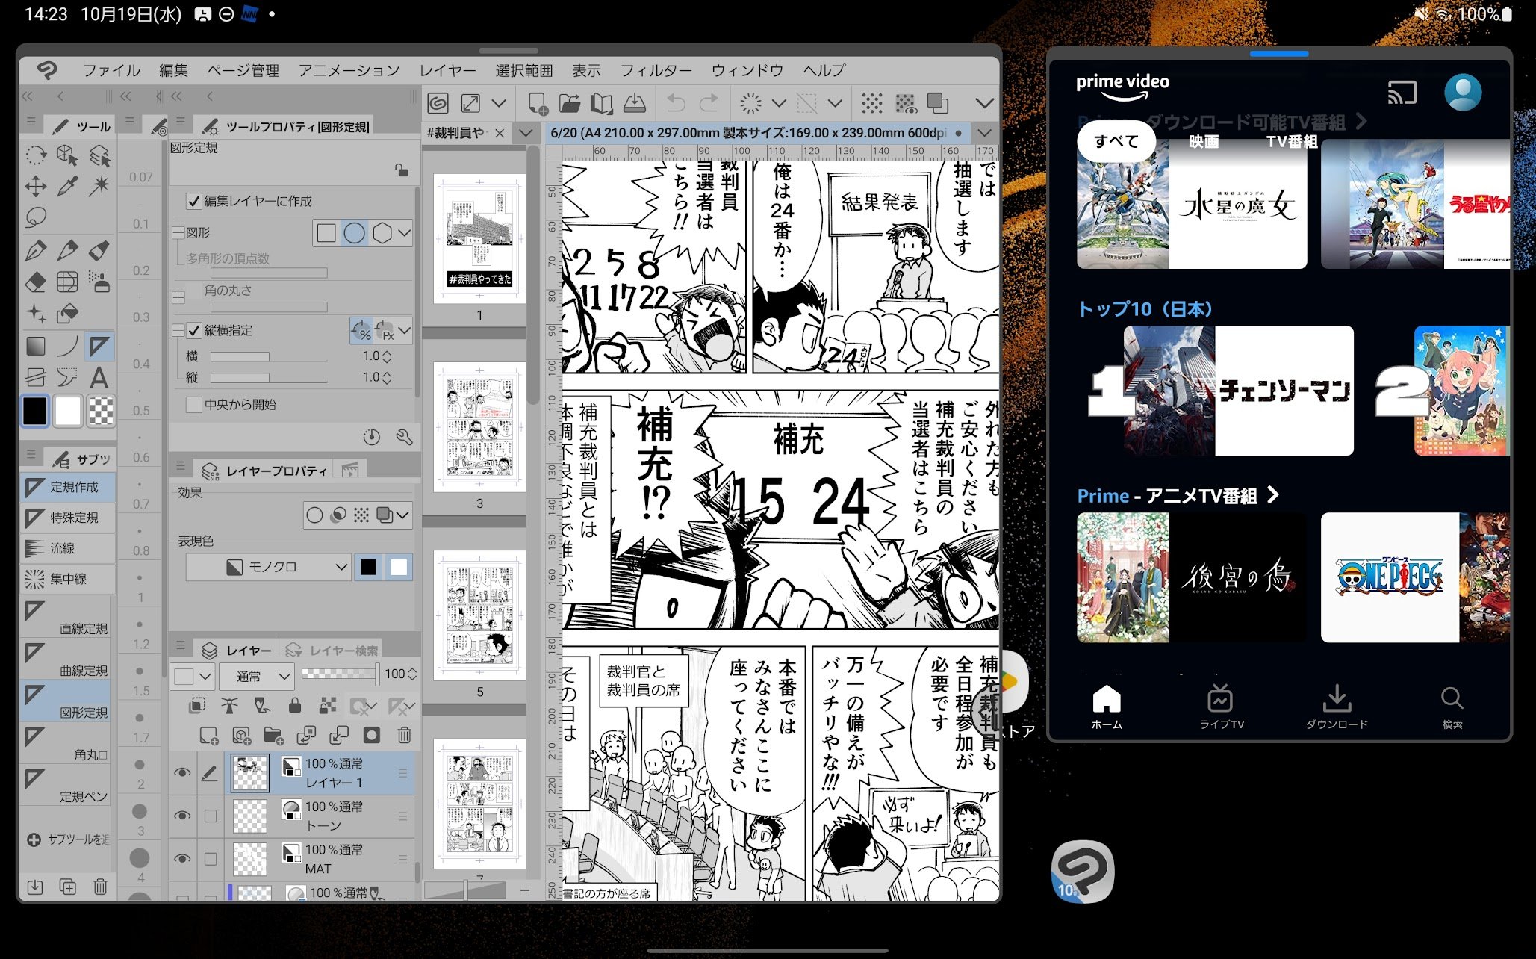Image resolution: width=1536 pixels, height=959 pixels.
Task: Open the layer effect dropdown arrow
Action: (402, 515)
